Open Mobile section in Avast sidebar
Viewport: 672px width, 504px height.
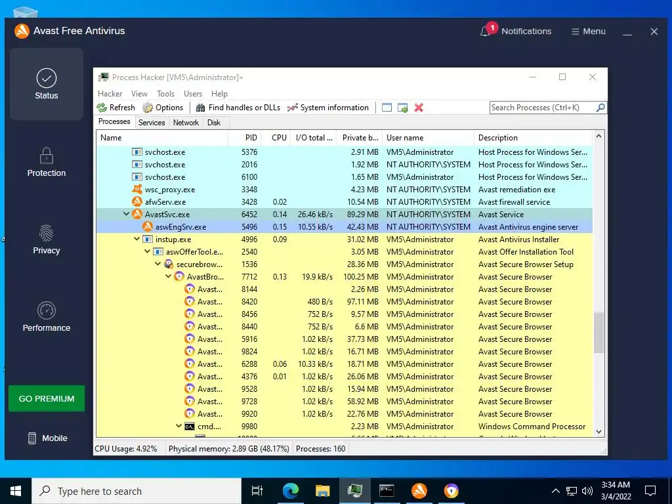pyautogui.click(x=47, y=438)
